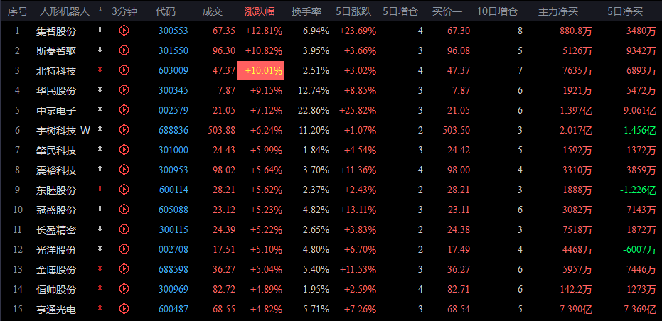Open 3-minute play icon for 金博股份
This screenshot has width=662, height=321.
click(124, 269)
